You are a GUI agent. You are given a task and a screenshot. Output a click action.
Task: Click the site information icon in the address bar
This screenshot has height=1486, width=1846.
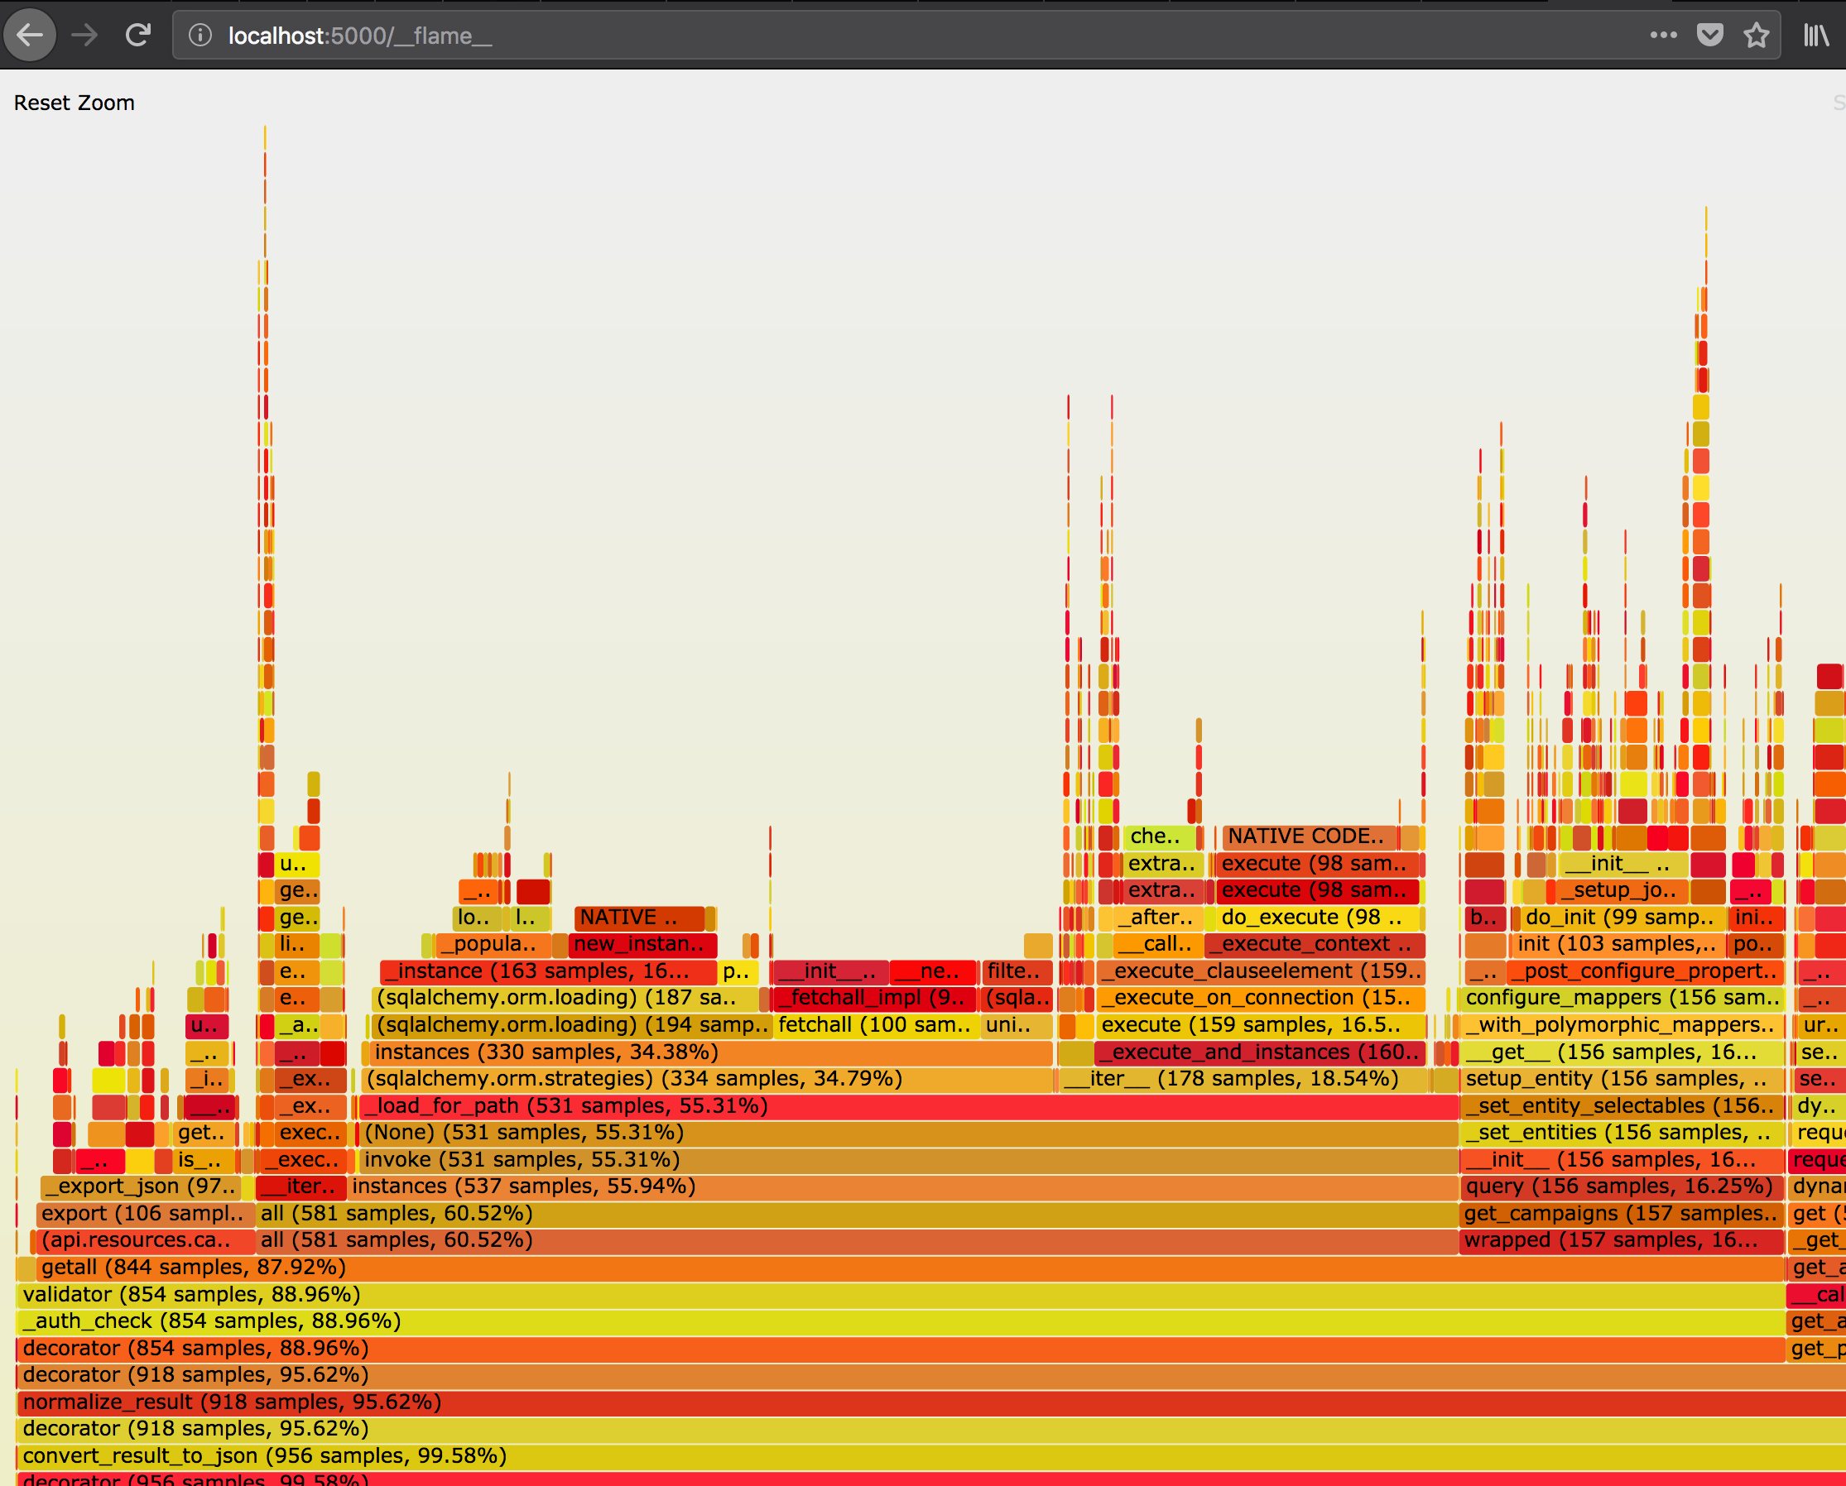coord(200,35)
